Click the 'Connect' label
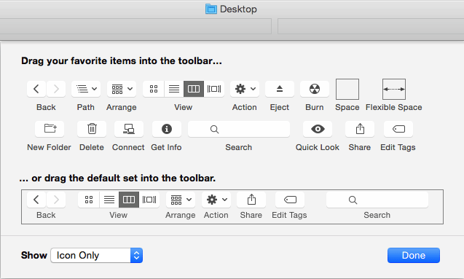464x279 pixels. pyautogui.click(x=128, y=147)
